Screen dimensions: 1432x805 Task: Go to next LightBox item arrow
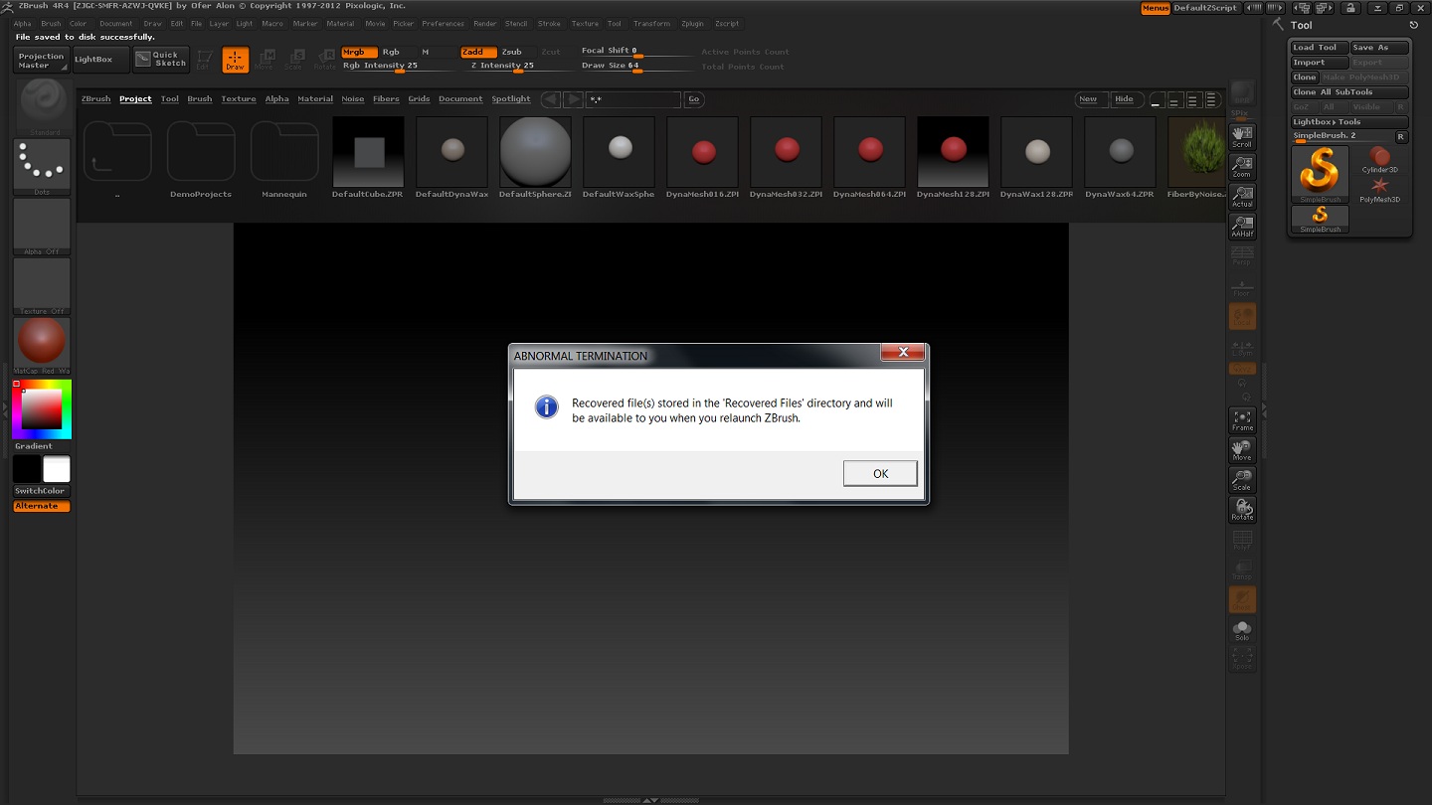[x=574, y=99]
